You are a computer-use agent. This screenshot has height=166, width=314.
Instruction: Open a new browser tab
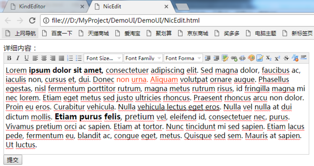[182, 7]
